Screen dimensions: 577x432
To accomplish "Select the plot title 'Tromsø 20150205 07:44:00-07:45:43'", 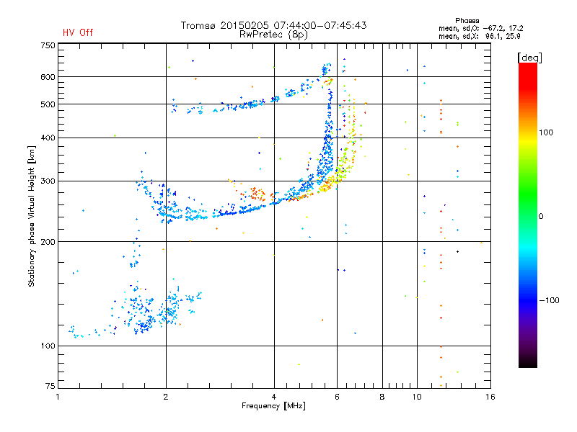I will click(x=274, y=25).
